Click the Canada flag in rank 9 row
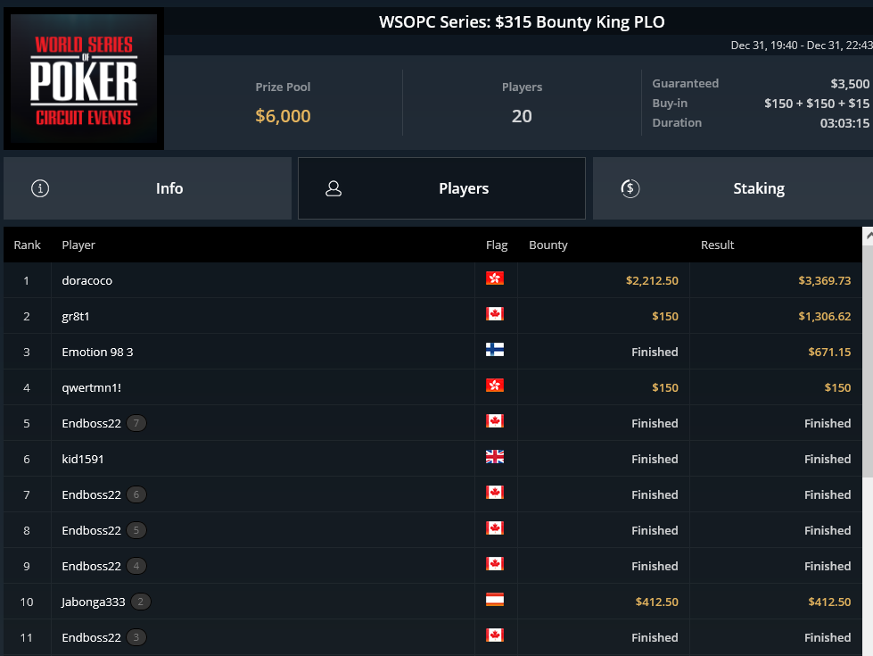Image resolution: width=873 pixels, height=656 pixels. point(494,563)
